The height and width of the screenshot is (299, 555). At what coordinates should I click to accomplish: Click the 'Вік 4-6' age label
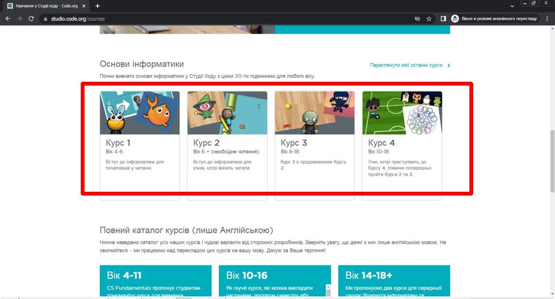(114, 152)
